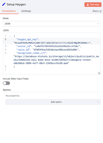This screenshot has height=143, width=103.
Task: Open the Add option dropdown
Action: pos(53,102)
